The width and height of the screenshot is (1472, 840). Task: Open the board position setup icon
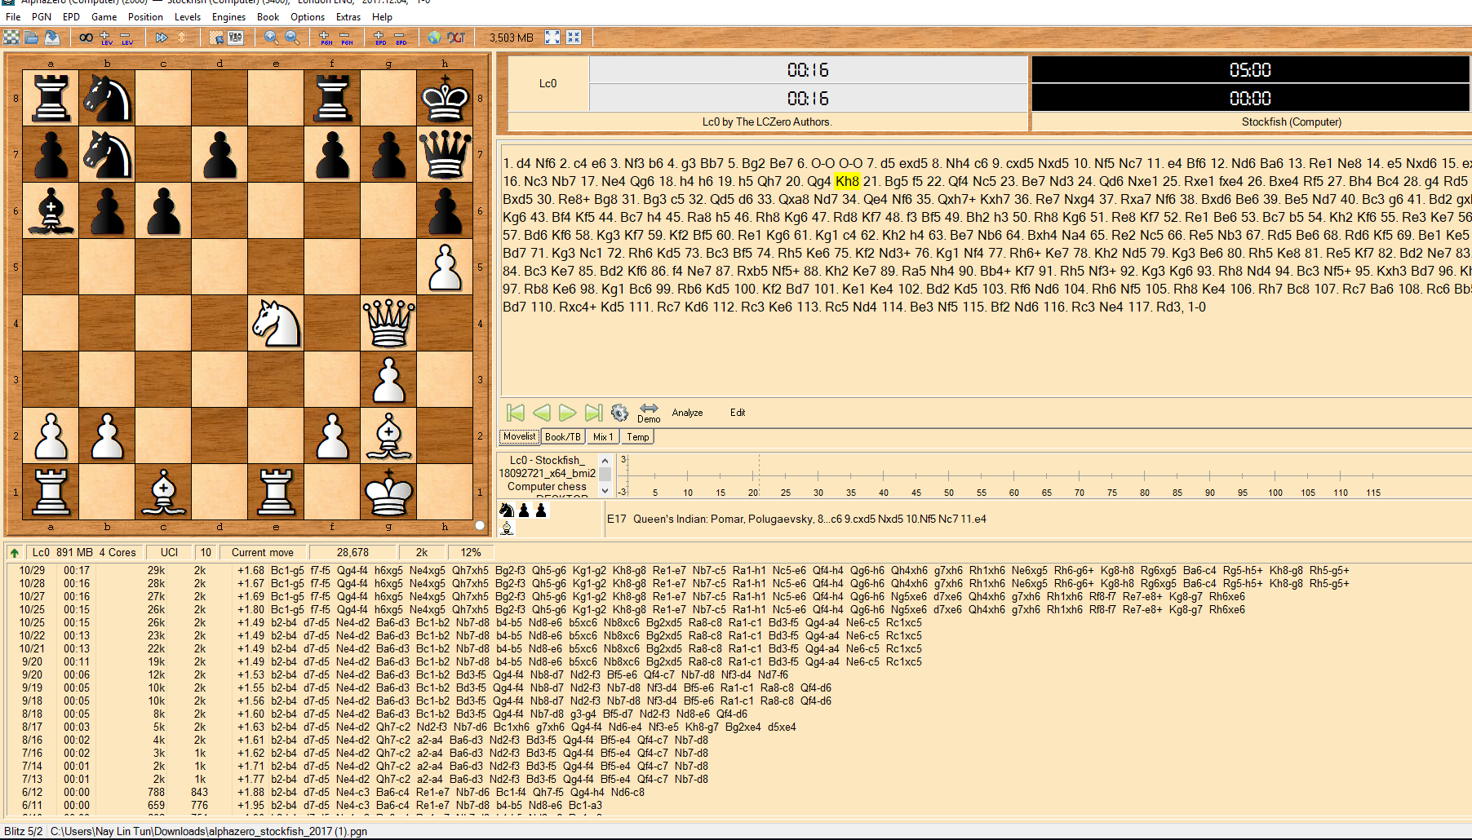(x=216, y=38)
